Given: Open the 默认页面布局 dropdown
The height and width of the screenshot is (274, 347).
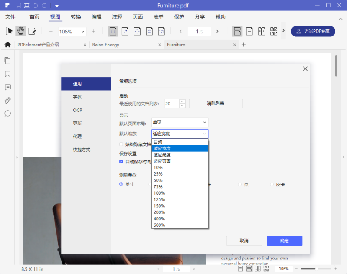Looking at the screenshot, I should 180,122.
